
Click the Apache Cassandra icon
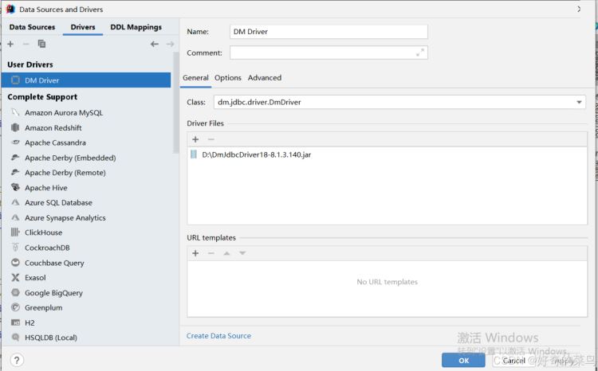coord(15,143)
